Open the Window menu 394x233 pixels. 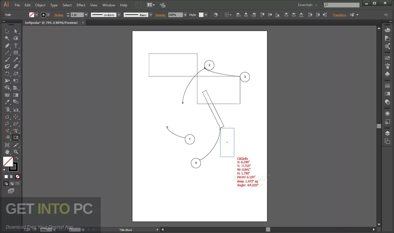pyautogui.click(x=109, y=5)
